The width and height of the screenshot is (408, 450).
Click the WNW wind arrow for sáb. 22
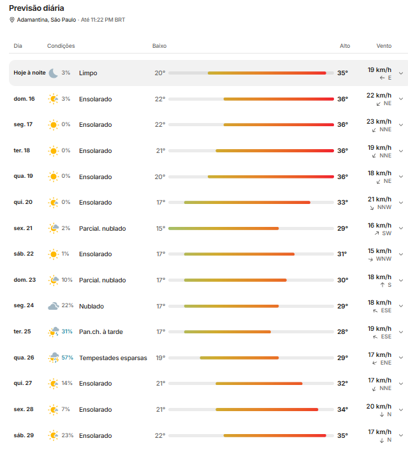tap(370, 259)
